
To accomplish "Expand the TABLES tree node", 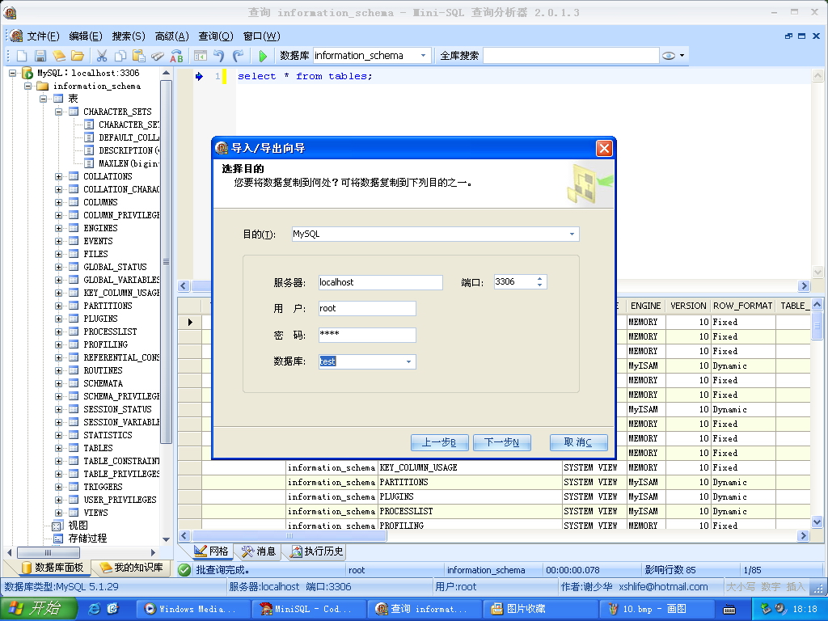I will 58,448.
